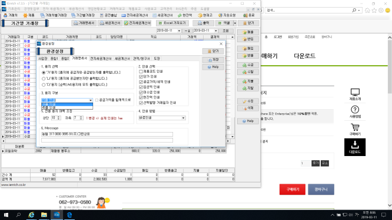Select the '나'용지 radio option
The height and width of the screenshot is (220, 392).
[x=44, y=79]
